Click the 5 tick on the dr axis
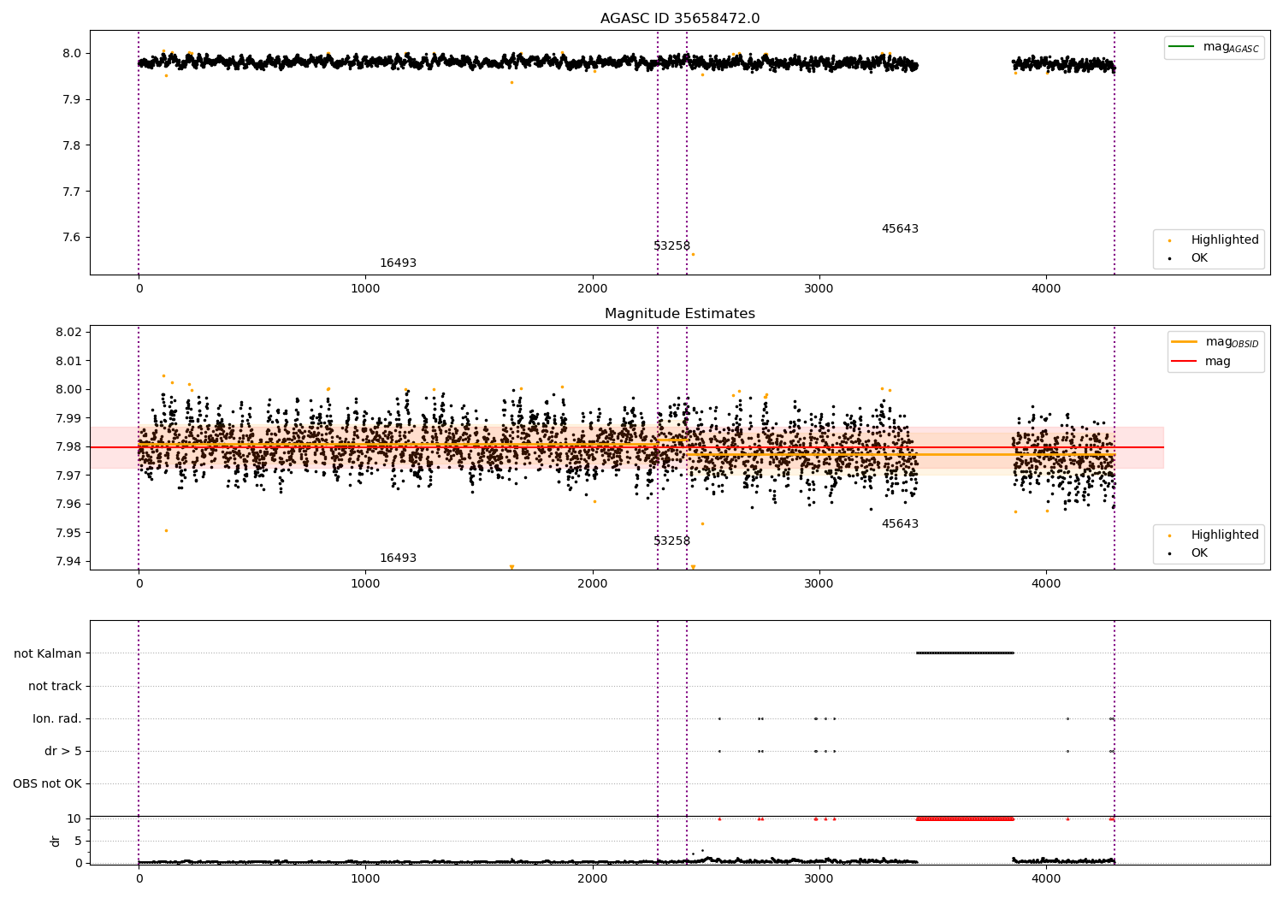The width and height of the screenshot is (1283, 898). (x=78, y=841)
